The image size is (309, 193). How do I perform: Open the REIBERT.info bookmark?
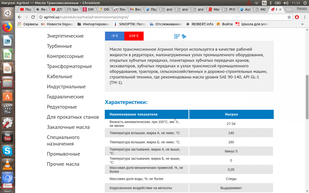pos(200,24)
